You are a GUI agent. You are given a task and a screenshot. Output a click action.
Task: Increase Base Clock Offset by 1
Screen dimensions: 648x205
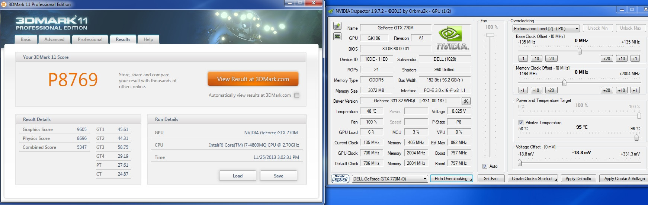click(x=635, y=58)
